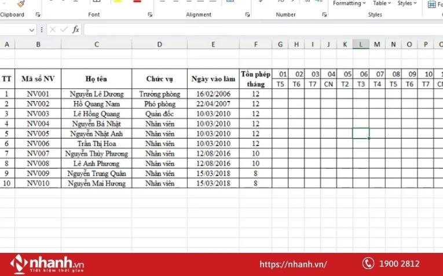Select the name Nguyễn Thùy Phương
Viewport: 443px width, 276px height.
96,154
